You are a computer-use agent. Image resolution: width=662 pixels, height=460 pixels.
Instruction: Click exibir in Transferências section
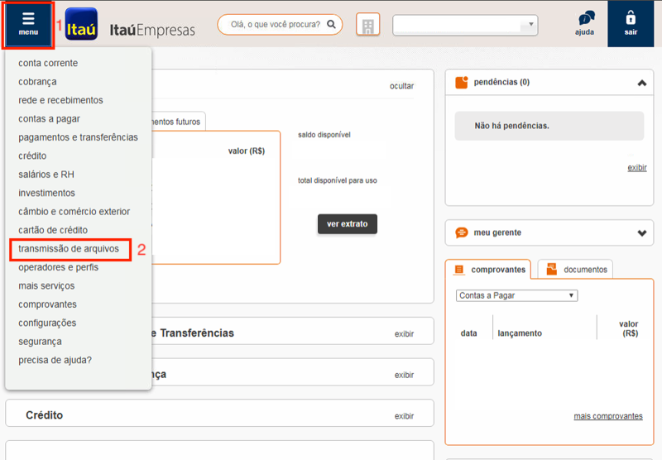[404, 333]
